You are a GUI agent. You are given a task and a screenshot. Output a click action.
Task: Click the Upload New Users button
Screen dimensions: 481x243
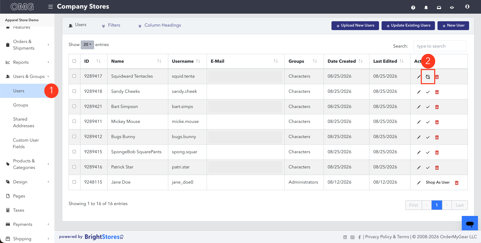pyautogui.click(x=355, y=26)
